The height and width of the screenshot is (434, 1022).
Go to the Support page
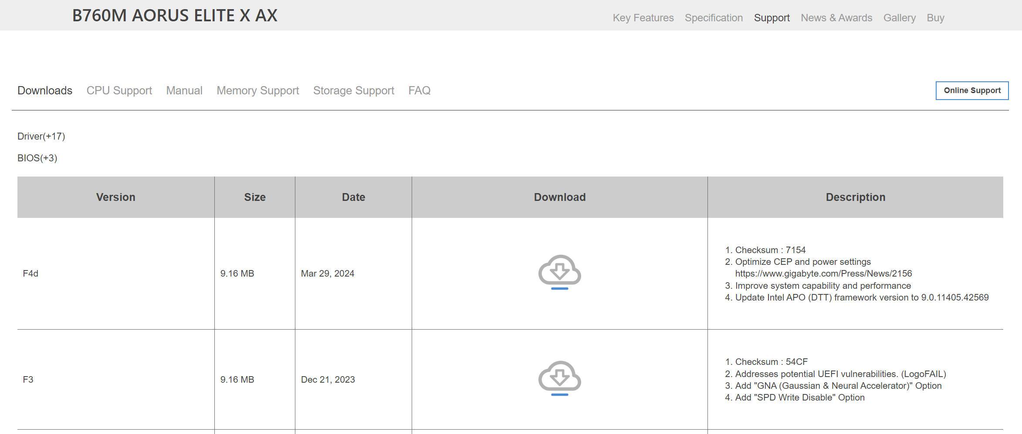coord(772,18)
